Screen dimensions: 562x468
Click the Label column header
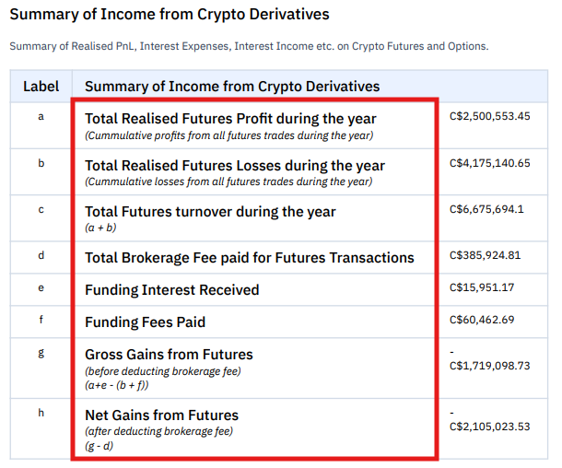[x=41, y=86]
